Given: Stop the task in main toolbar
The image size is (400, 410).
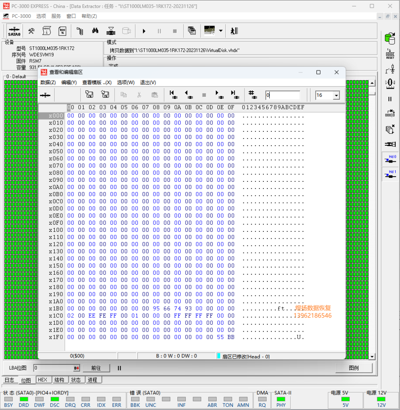Looking at the screenshot, I should (x=175, y=31).
